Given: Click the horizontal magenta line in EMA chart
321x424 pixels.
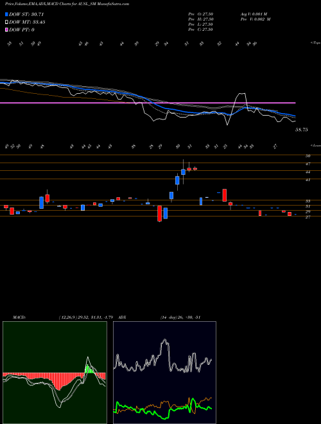Looking at the screenshot, I should [x=148, y=103].
